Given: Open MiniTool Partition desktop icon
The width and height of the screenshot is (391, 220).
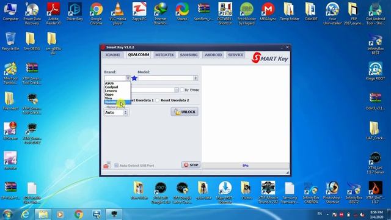Looking at the screenshot, I should 10,73.
